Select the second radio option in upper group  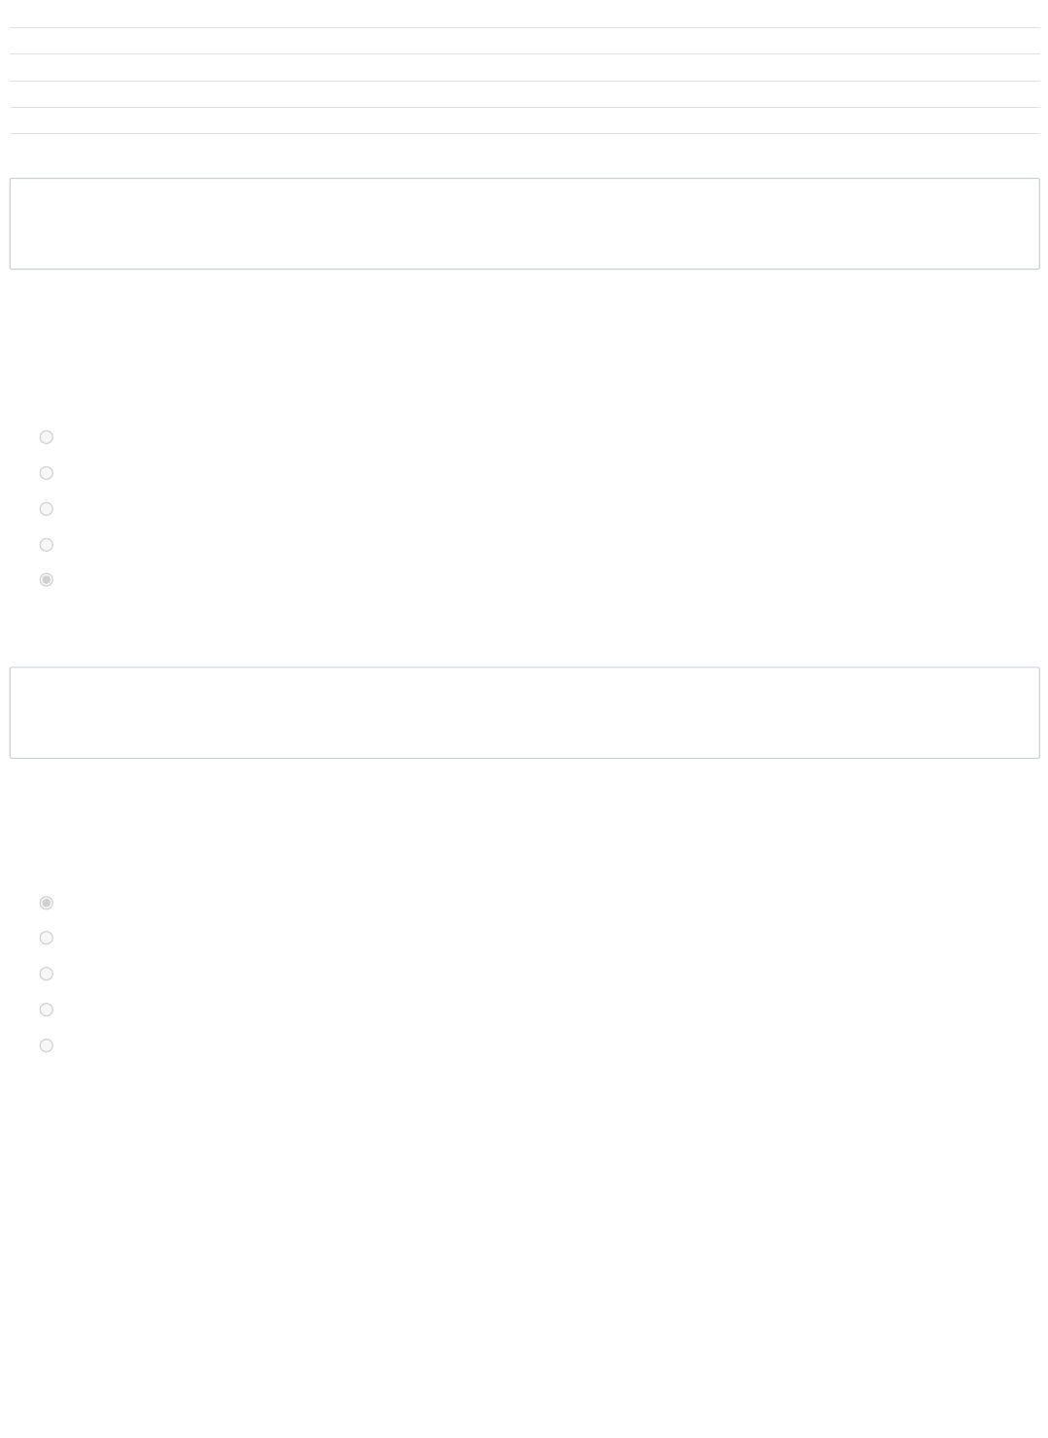pyautogui.click(x=46, y=473)
